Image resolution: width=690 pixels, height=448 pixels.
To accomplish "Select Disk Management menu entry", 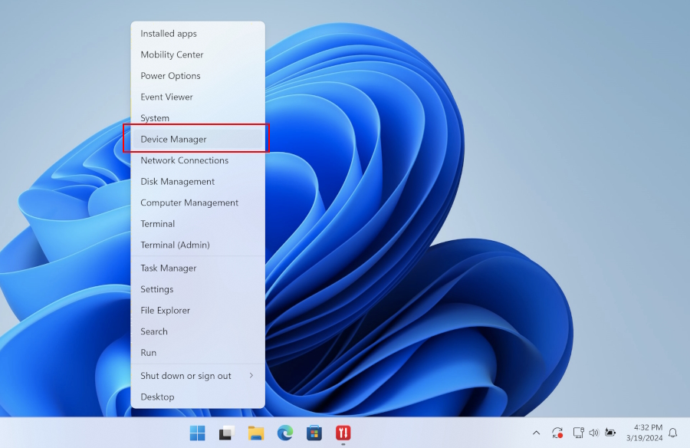I will (x=177, y=182).
